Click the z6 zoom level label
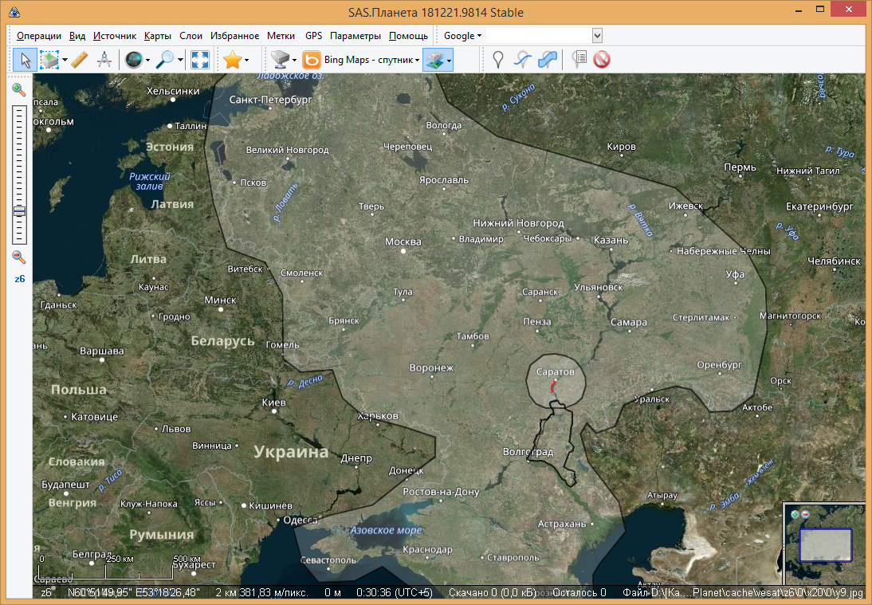This screenshot has height=605, width=872. [x=19, y=279]
